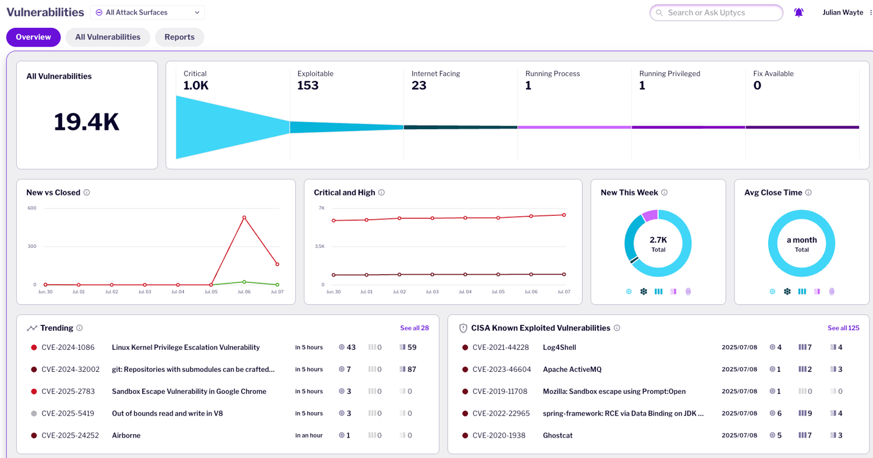The height and width of the screenshot is (458, 873).
Task: Click the info icon beside Critical and High
Action: coord(382,193)
